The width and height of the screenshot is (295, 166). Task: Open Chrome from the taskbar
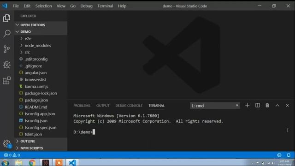pyautogui.click(x=32, y=163)
